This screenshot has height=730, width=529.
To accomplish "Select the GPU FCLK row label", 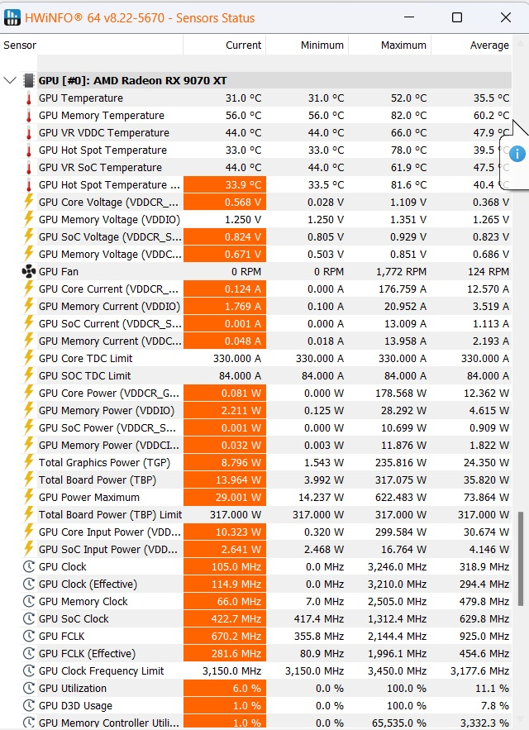I will coord(61,636).
